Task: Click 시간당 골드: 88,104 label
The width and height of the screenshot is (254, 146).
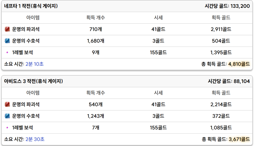Action: [229, 81]
